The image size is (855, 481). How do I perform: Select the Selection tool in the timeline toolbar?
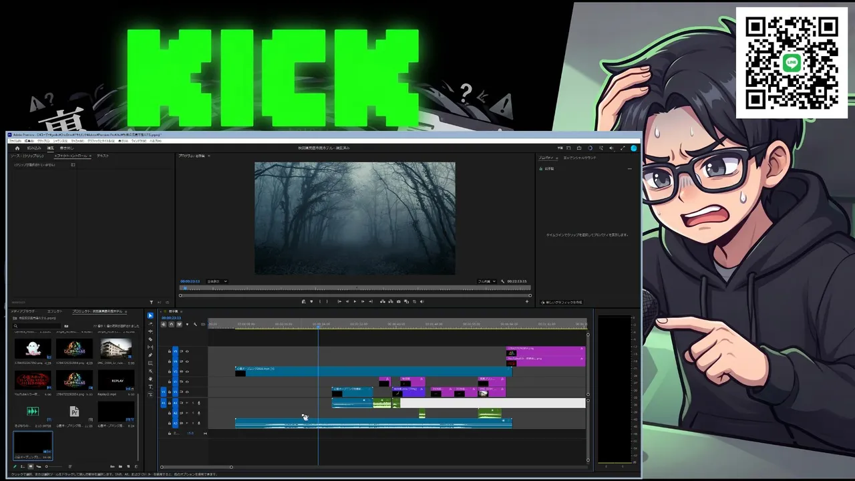[x=150, y=315]
